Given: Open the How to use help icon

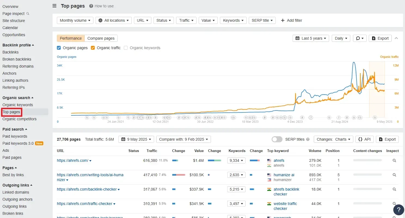Looking at the screenshot, I should tap(91, 6).
